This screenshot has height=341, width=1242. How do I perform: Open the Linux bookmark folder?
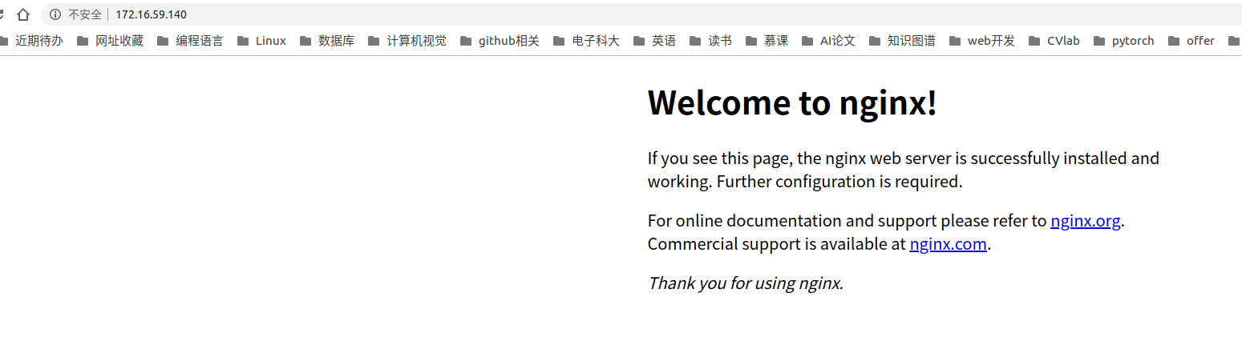click(x=261, y=41)
